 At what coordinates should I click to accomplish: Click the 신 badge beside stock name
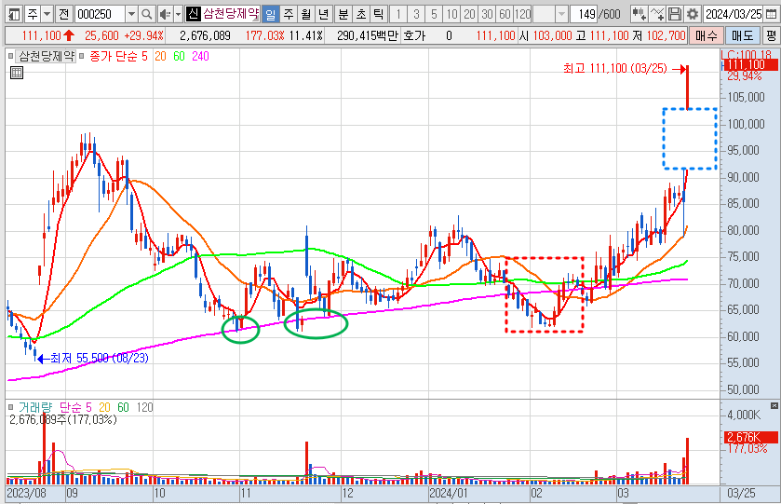click(194, 13)
